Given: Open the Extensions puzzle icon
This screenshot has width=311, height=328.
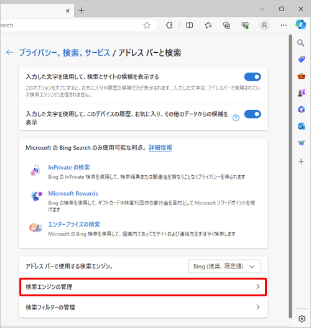Looking at the screenshot, I should 169,25.
